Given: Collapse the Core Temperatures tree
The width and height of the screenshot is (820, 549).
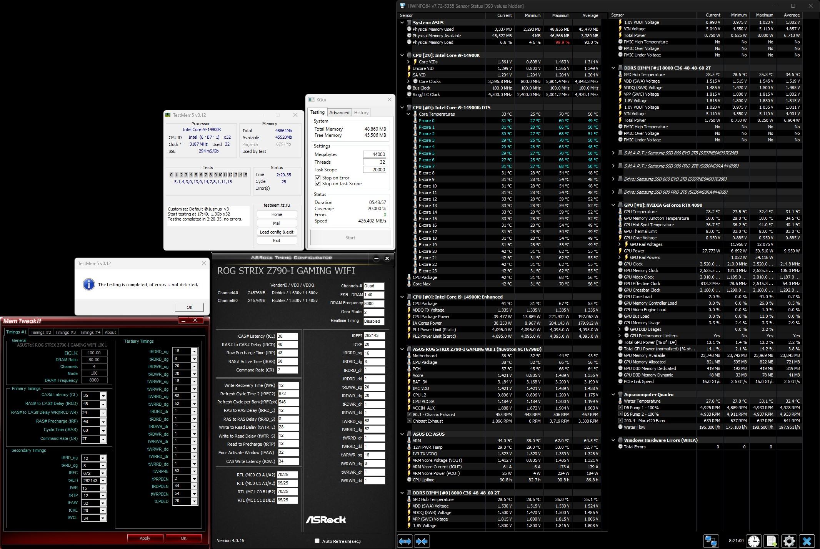Looking at the screenshot, I should point(408,114).
